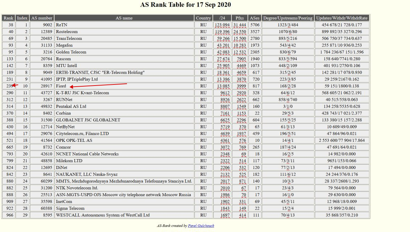Click the updates value 2 553 600/77 904/17.864
Viewport: 410px width, 232px height.
342,140
